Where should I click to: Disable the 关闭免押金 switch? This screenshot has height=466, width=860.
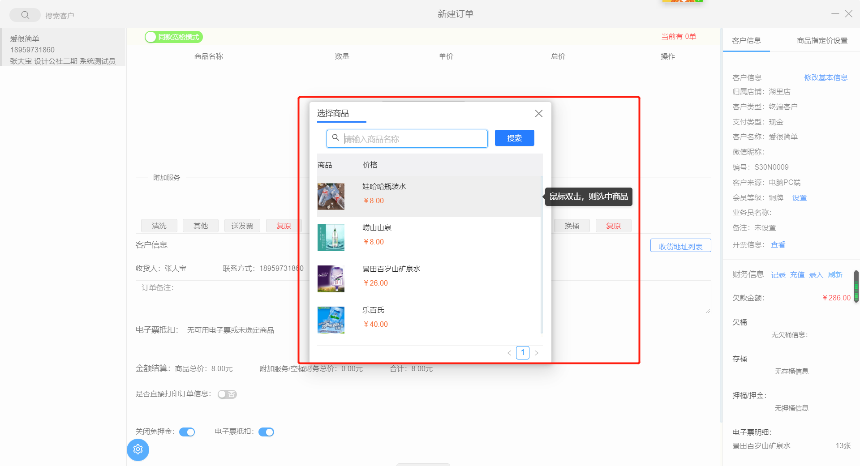click(x=187, y=432)
